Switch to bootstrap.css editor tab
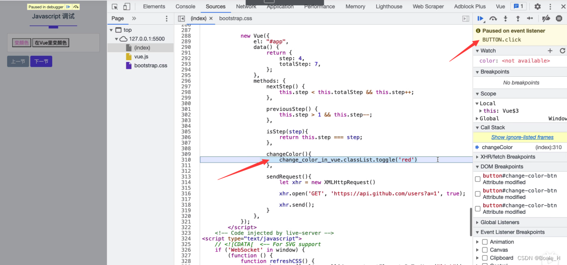 coord(236,18)
